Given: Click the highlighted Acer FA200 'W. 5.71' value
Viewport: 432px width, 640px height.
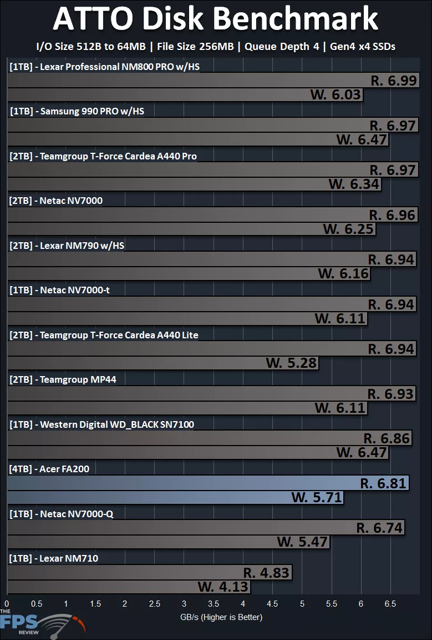Looking at the screenshot, I should click(317, 497).
